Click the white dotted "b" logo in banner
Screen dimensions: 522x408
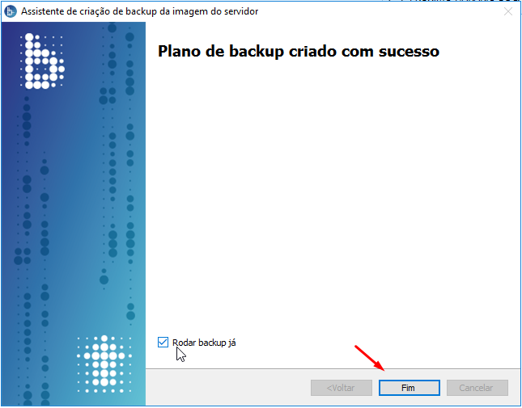42,61
